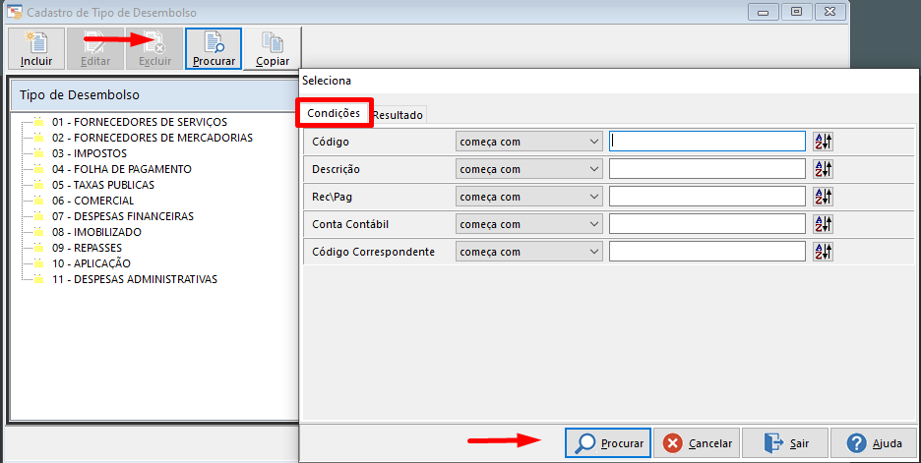Focus the Código value input field
The height and width of the screenshot is (463, 921).
coord(707,142)
